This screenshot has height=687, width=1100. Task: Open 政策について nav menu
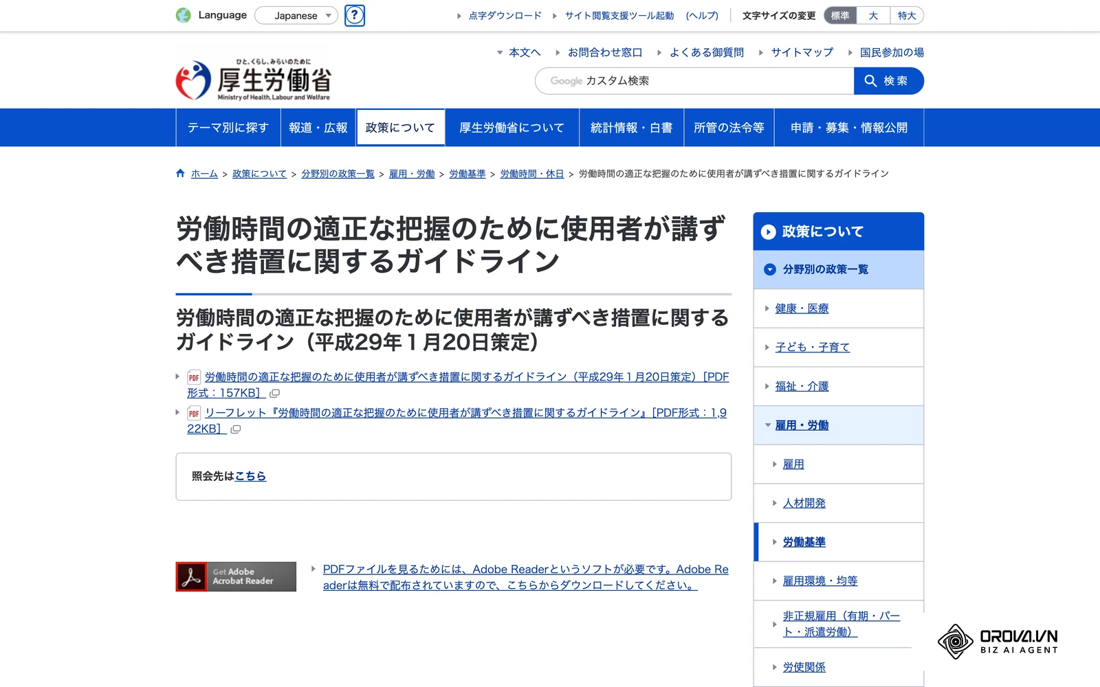pyautogui.click(x=401, y=128)
